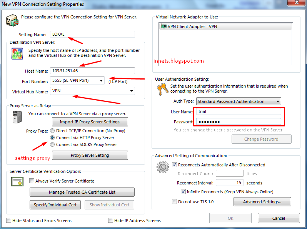The width and height of the screenshot is (307, 229).
Task: Open the Auth Type dropdown
Action: 278,101
